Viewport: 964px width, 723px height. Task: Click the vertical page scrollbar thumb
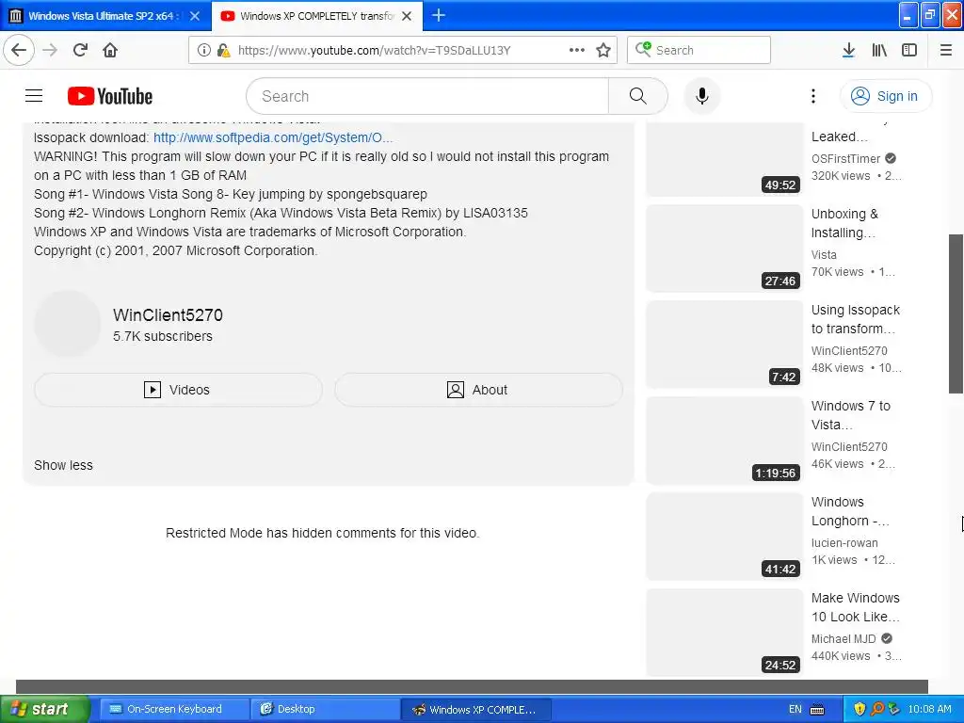pos(956,313)
